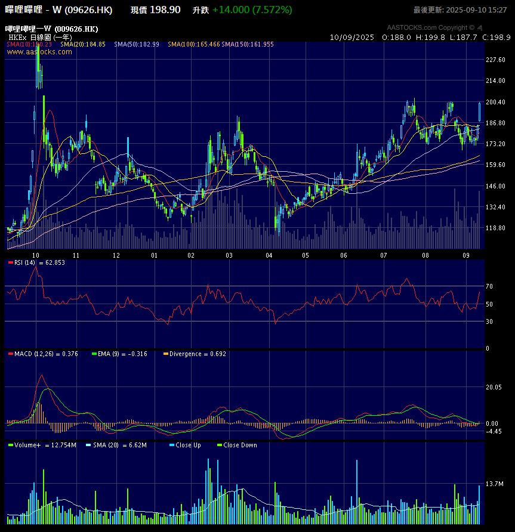Click the AASTOCKS.com Copyright text
The image size is (515, 532).
click(x=430, y=27)
